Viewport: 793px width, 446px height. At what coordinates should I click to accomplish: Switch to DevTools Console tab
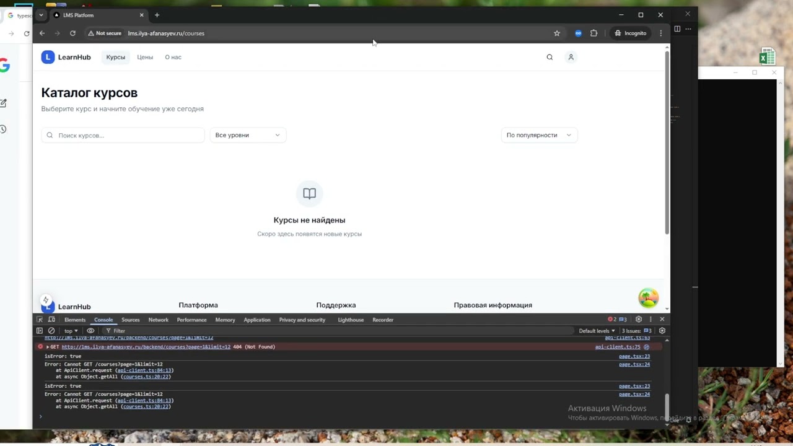pyautogui.click(x=103, y=320)
